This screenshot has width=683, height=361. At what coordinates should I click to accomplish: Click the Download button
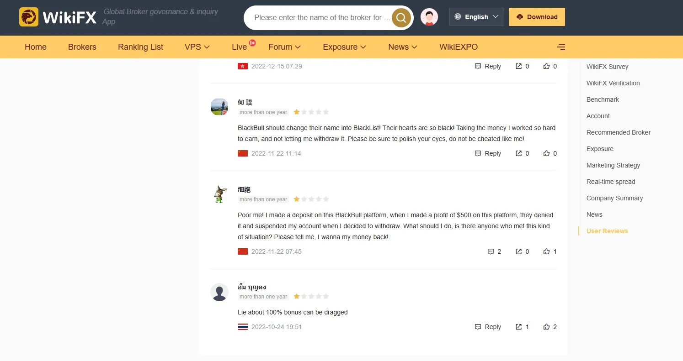tap(537, 17)
